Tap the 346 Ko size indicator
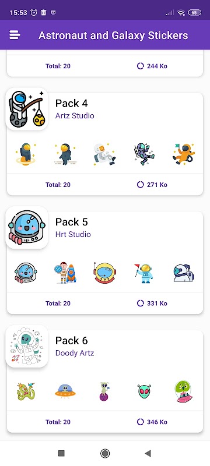 152,422
